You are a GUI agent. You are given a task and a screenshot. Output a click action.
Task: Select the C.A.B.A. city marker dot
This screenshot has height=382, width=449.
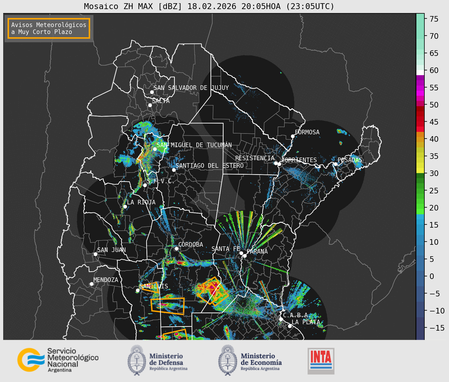(281, 319)
